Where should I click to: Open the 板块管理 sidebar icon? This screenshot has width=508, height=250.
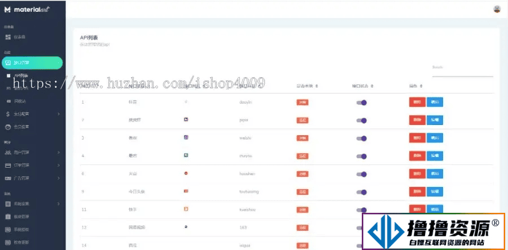coord(8,217)
